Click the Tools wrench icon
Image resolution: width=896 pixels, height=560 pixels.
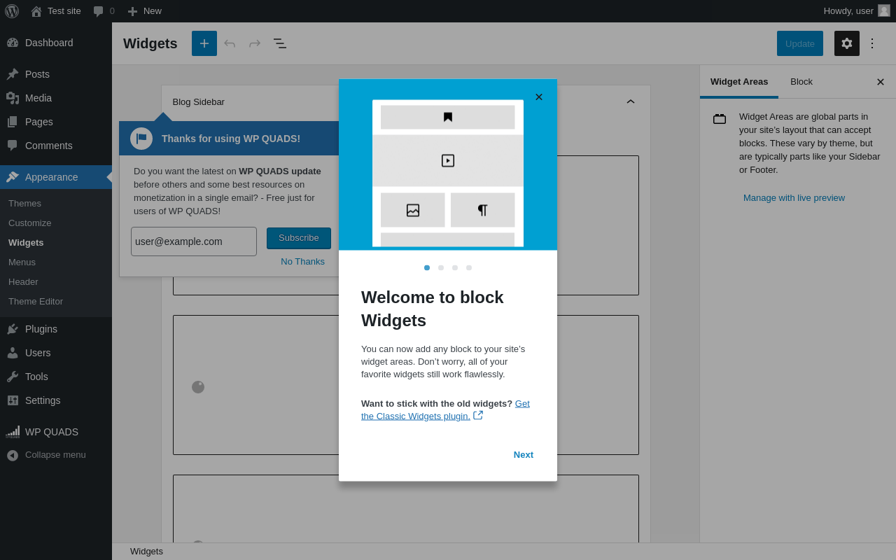click(13, 377)
